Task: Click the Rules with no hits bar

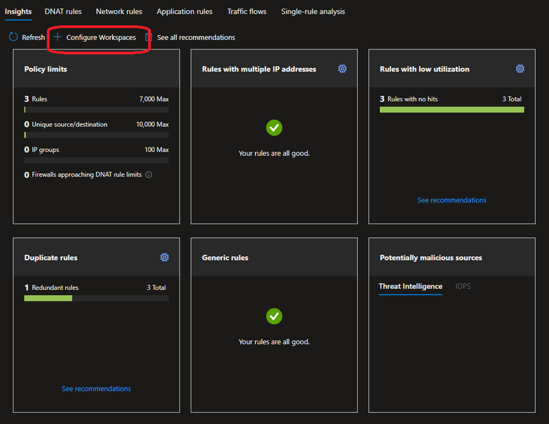Action: (x=452, y=109)
